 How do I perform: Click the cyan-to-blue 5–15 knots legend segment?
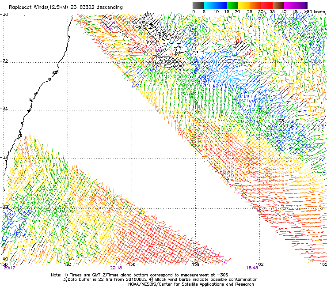click(x=215, y=5)
